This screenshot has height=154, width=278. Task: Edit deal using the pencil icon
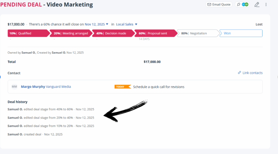[257, 5]
